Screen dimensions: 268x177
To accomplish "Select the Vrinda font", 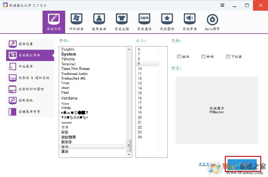I will 66,108.
